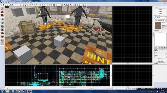Open the Help menu

31,3
